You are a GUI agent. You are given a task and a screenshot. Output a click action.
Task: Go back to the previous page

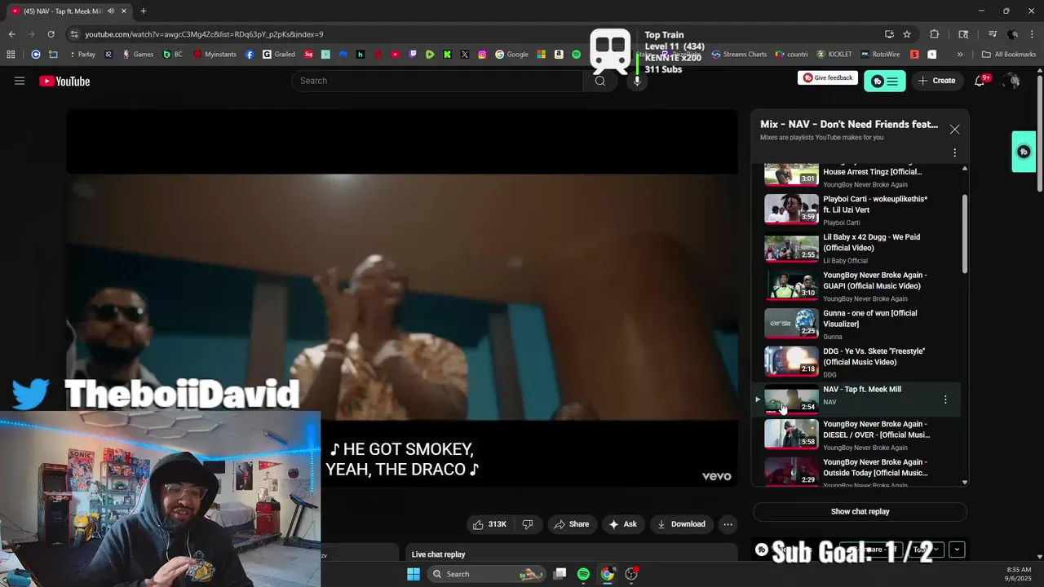[11, 34]
